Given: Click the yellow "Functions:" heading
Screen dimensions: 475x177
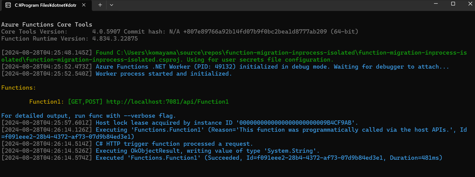Looking at the screenshot, I should [19, 88].
